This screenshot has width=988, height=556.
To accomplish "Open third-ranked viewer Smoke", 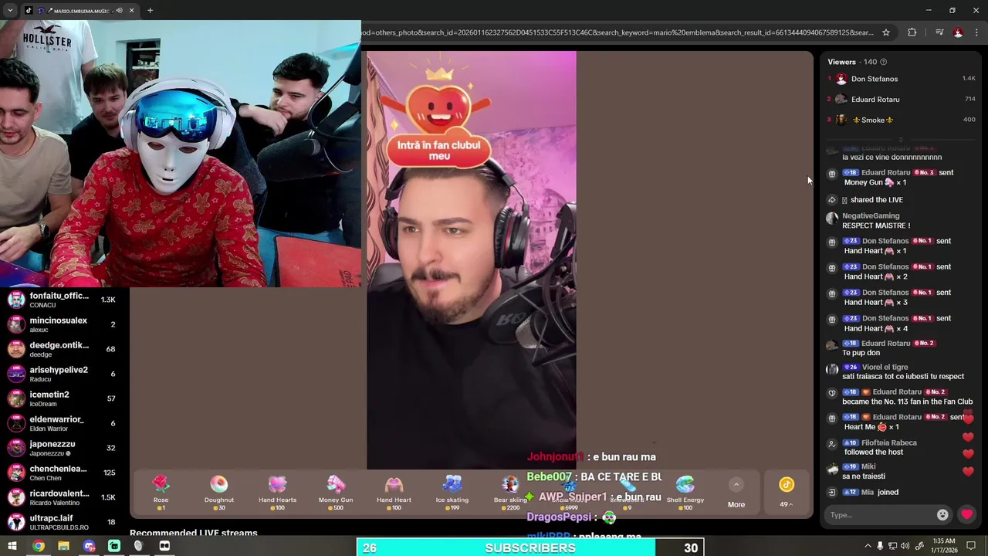I will pyautogui.click(x=901, y=120).
